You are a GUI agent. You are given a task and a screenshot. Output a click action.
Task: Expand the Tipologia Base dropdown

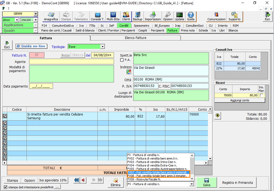102,47
